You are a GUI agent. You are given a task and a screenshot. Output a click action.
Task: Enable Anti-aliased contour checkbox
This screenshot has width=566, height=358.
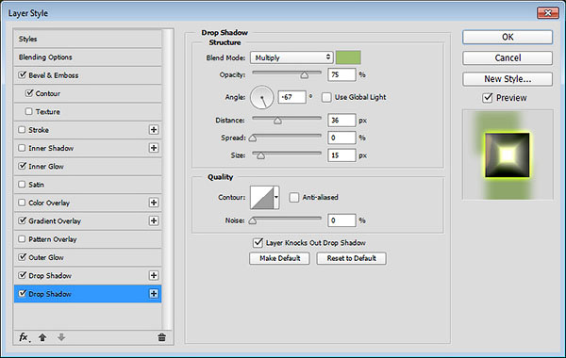293,197
